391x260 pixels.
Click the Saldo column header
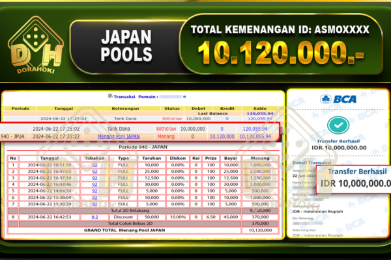point(260,109)
